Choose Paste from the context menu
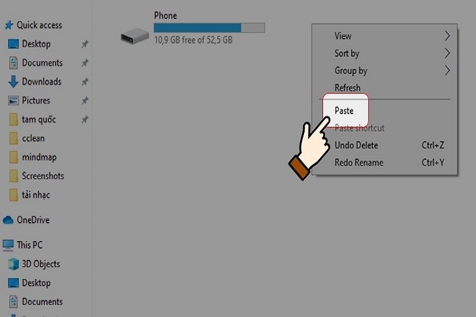This screenshot has height=317, width=476. coord(344,111)
